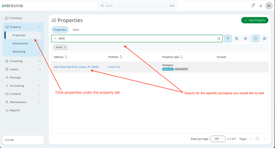Click the top global search field
Viewport: 275px width, 148px height.
tap(137, 6)
